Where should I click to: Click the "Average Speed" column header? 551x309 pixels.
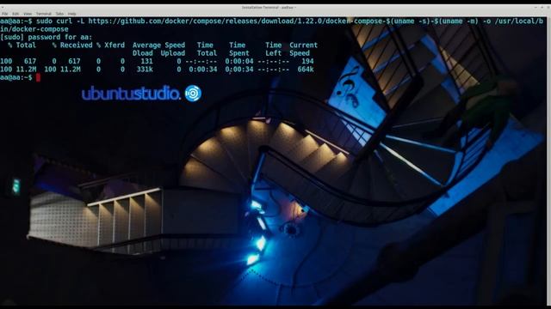click(x=158, y=45)
